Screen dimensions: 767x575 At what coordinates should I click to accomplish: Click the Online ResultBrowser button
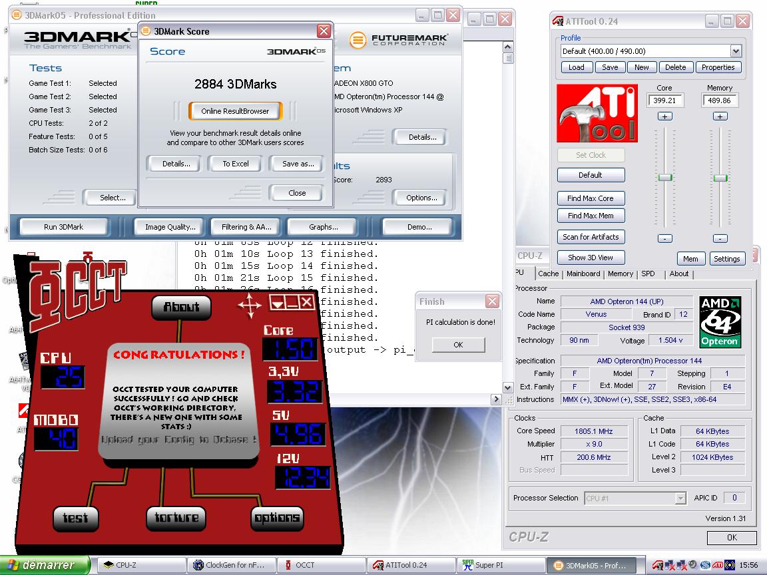[x=235, y=111]
